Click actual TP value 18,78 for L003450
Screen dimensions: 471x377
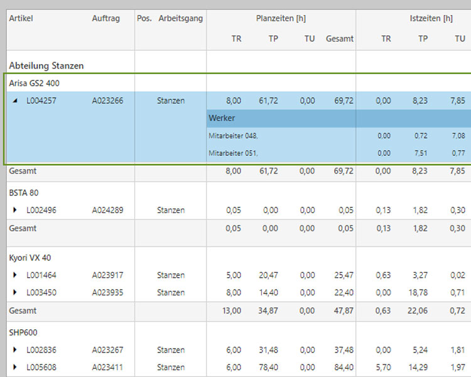[x=418, y=293]
